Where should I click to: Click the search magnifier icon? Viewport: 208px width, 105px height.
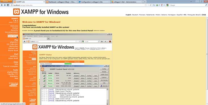click(x=206, y=5)
